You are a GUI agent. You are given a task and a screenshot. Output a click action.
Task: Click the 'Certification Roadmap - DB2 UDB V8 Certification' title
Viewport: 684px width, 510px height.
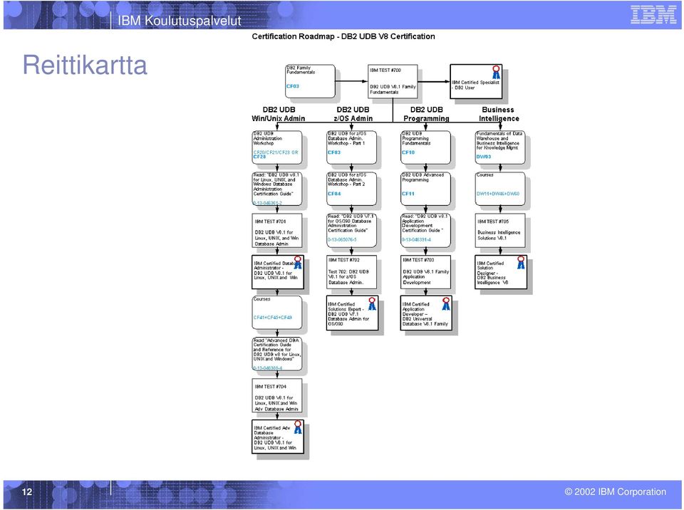343,36
